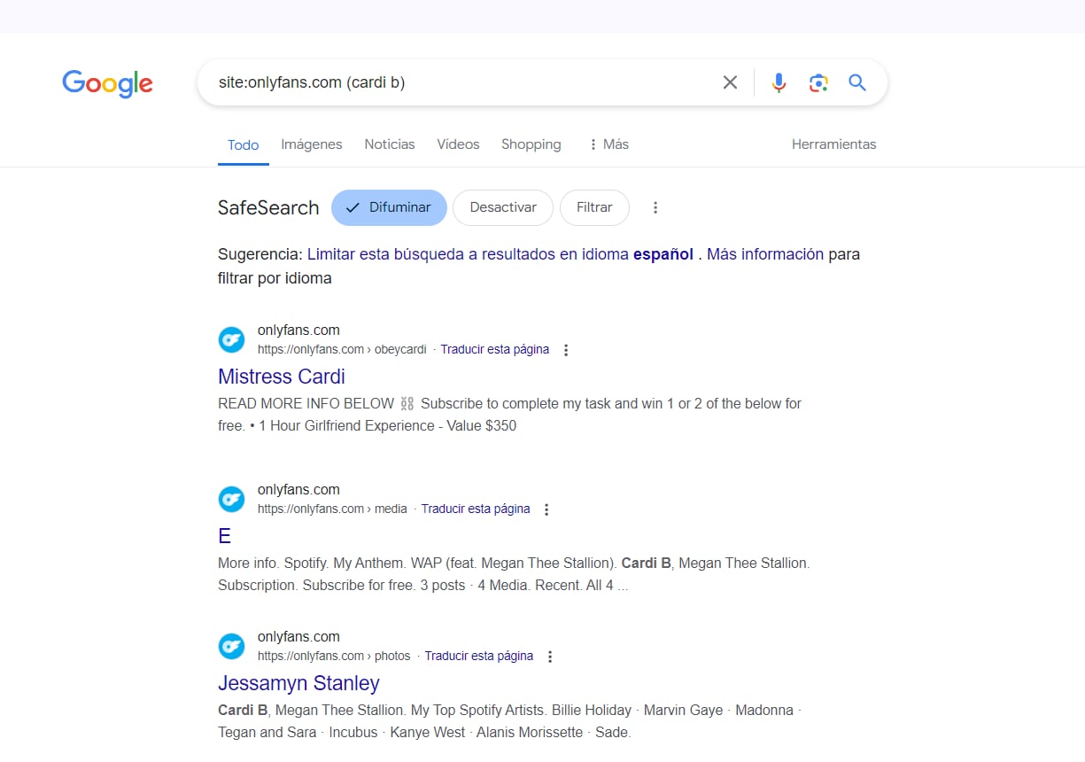Screen dimensions: 1085x762
Task: Open SafeSearch three-dot options icon
Action: 655,207
